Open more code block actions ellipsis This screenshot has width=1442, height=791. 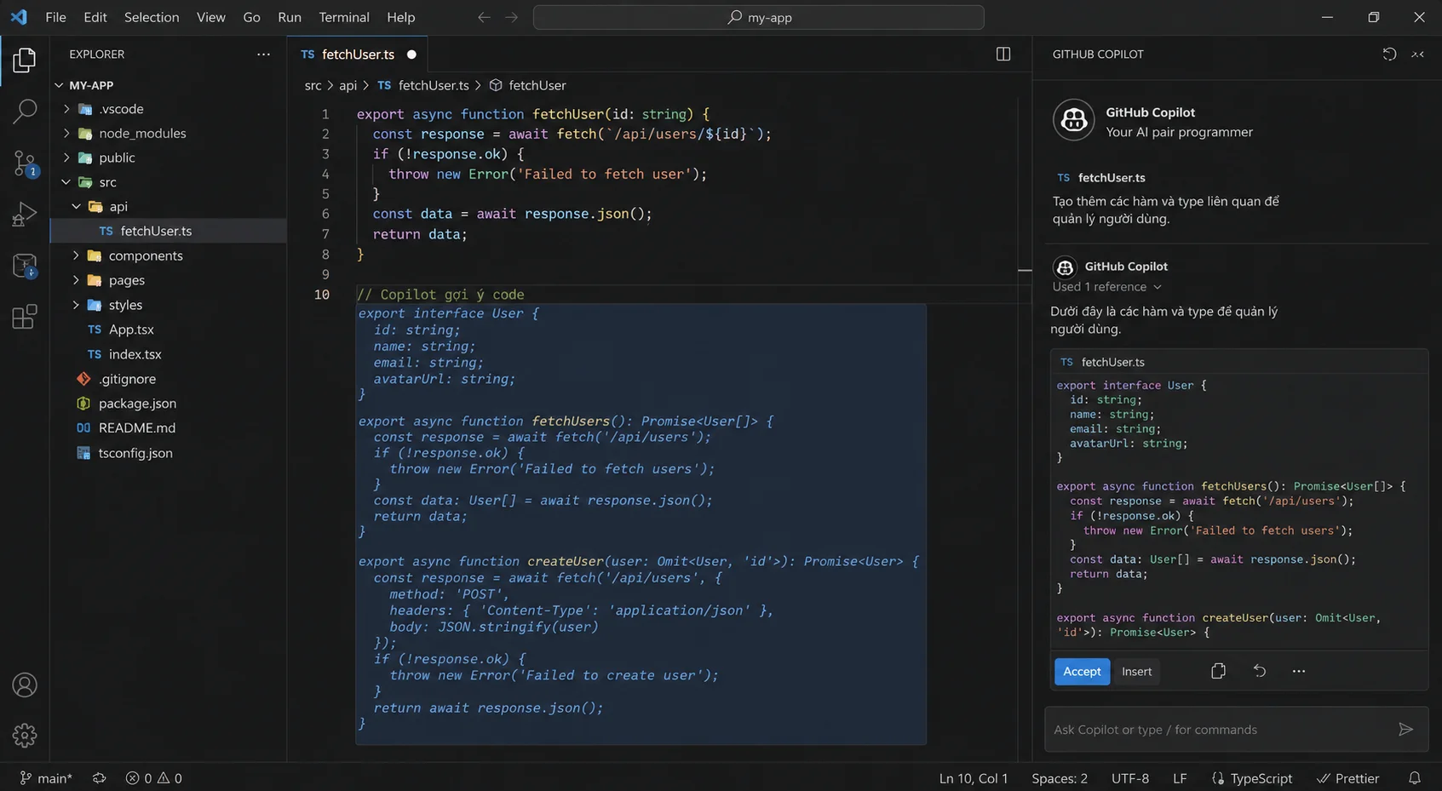point(1298,671)
